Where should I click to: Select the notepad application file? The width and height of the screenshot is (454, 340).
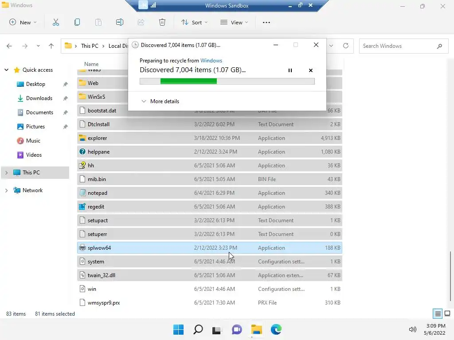tap(210, 193)
